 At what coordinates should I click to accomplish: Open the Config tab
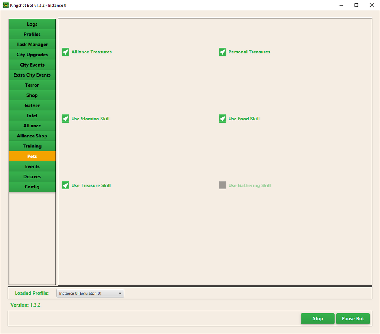click(x=32, y=187)
